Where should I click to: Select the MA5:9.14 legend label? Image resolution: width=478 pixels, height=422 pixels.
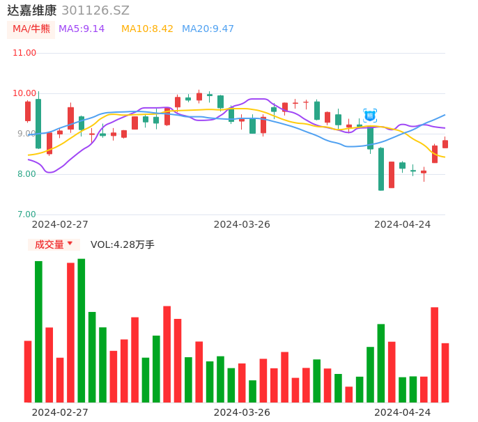pos(82,29)
